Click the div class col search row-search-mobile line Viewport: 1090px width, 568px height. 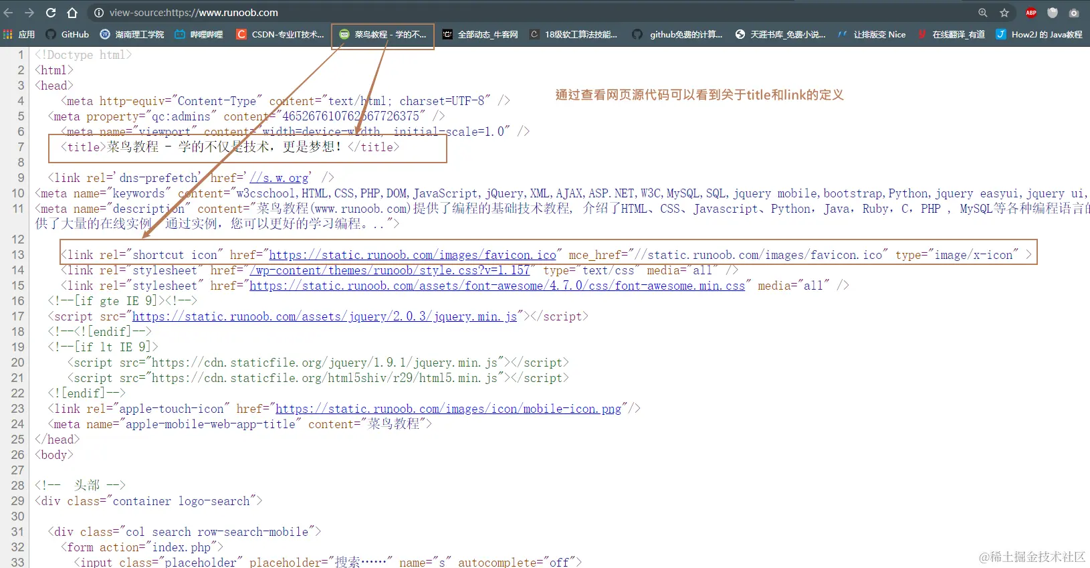tap(185, 532)
